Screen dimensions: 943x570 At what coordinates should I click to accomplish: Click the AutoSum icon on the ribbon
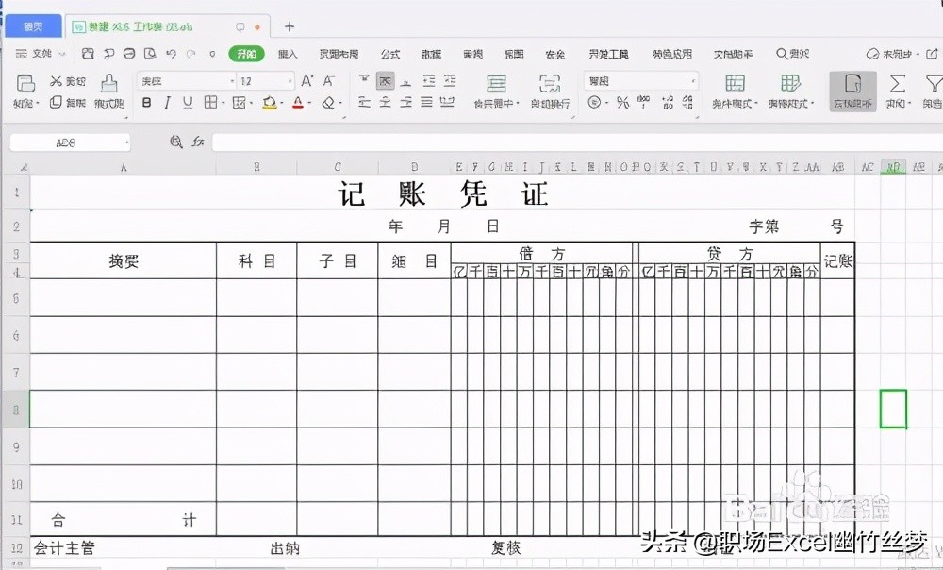[x=898, y=87]
